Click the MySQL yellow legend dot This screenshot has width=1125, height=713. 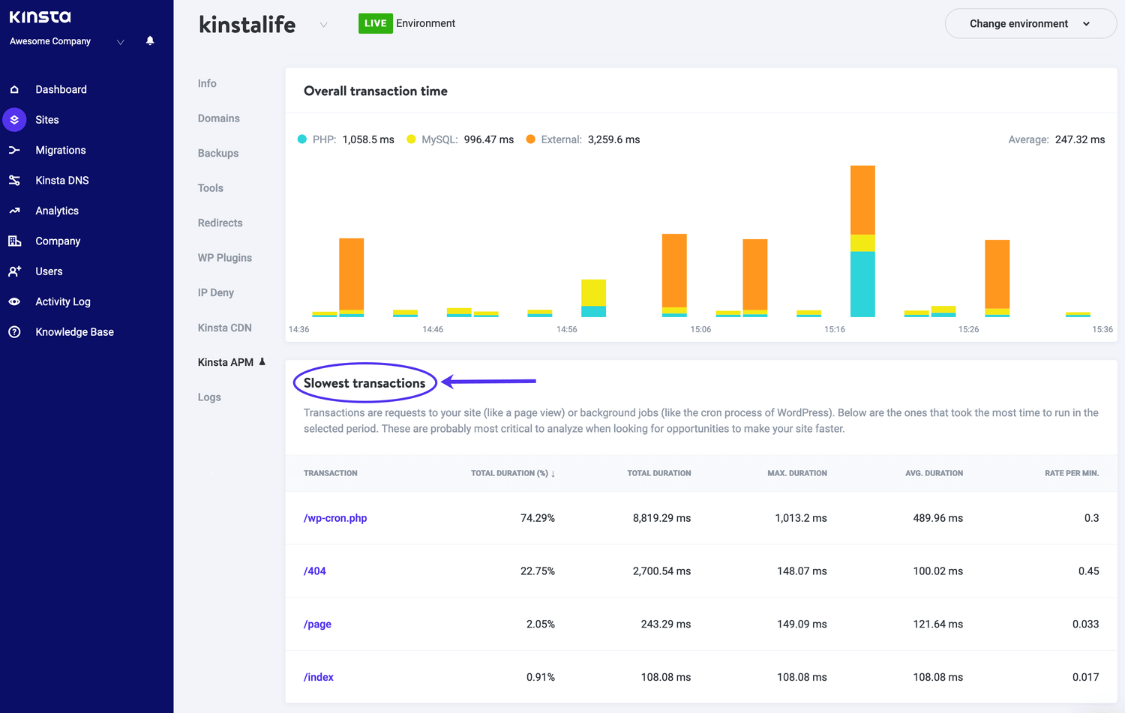tap(411, 139)
